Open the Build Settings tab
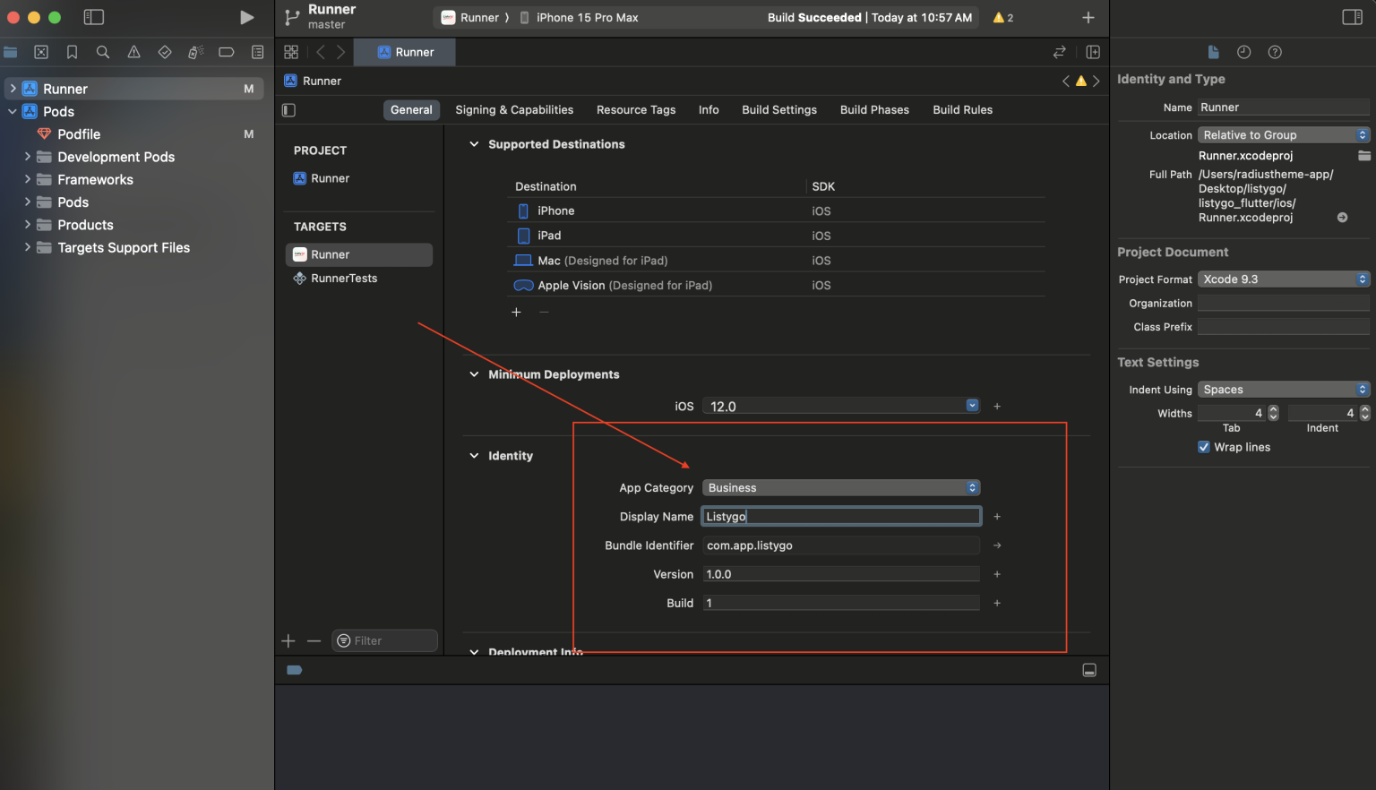Viewport: 1376px width, 790px height. 779,110
